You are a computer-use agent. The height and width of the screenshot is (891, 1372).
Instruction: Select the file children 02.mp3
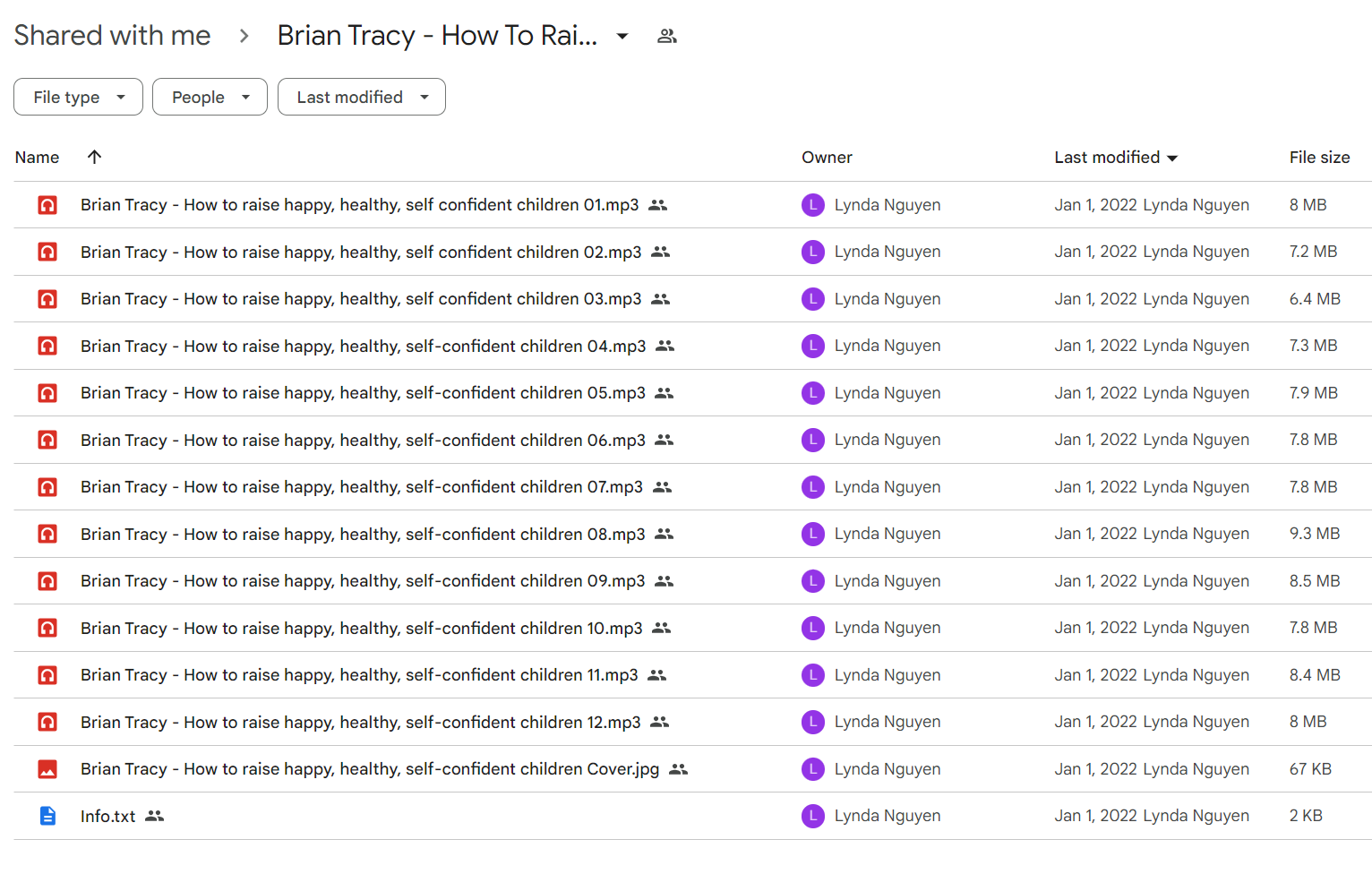361,253
